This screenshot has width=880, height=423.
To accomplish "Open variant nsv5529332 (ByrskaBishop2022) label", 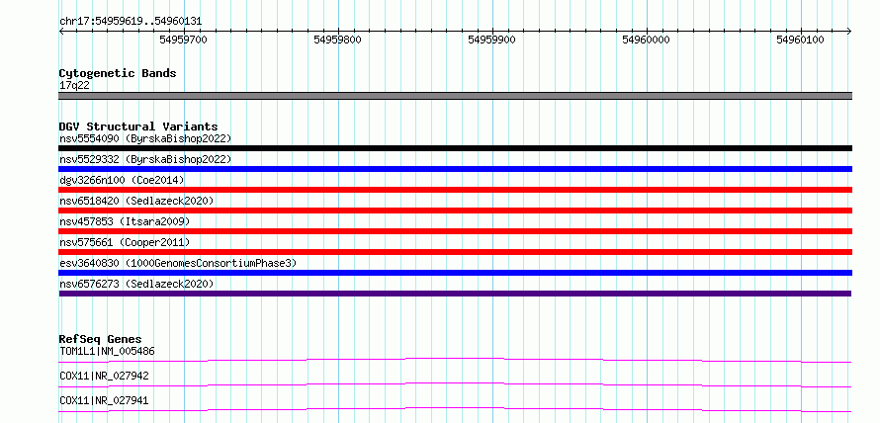I will pos(145,159).
